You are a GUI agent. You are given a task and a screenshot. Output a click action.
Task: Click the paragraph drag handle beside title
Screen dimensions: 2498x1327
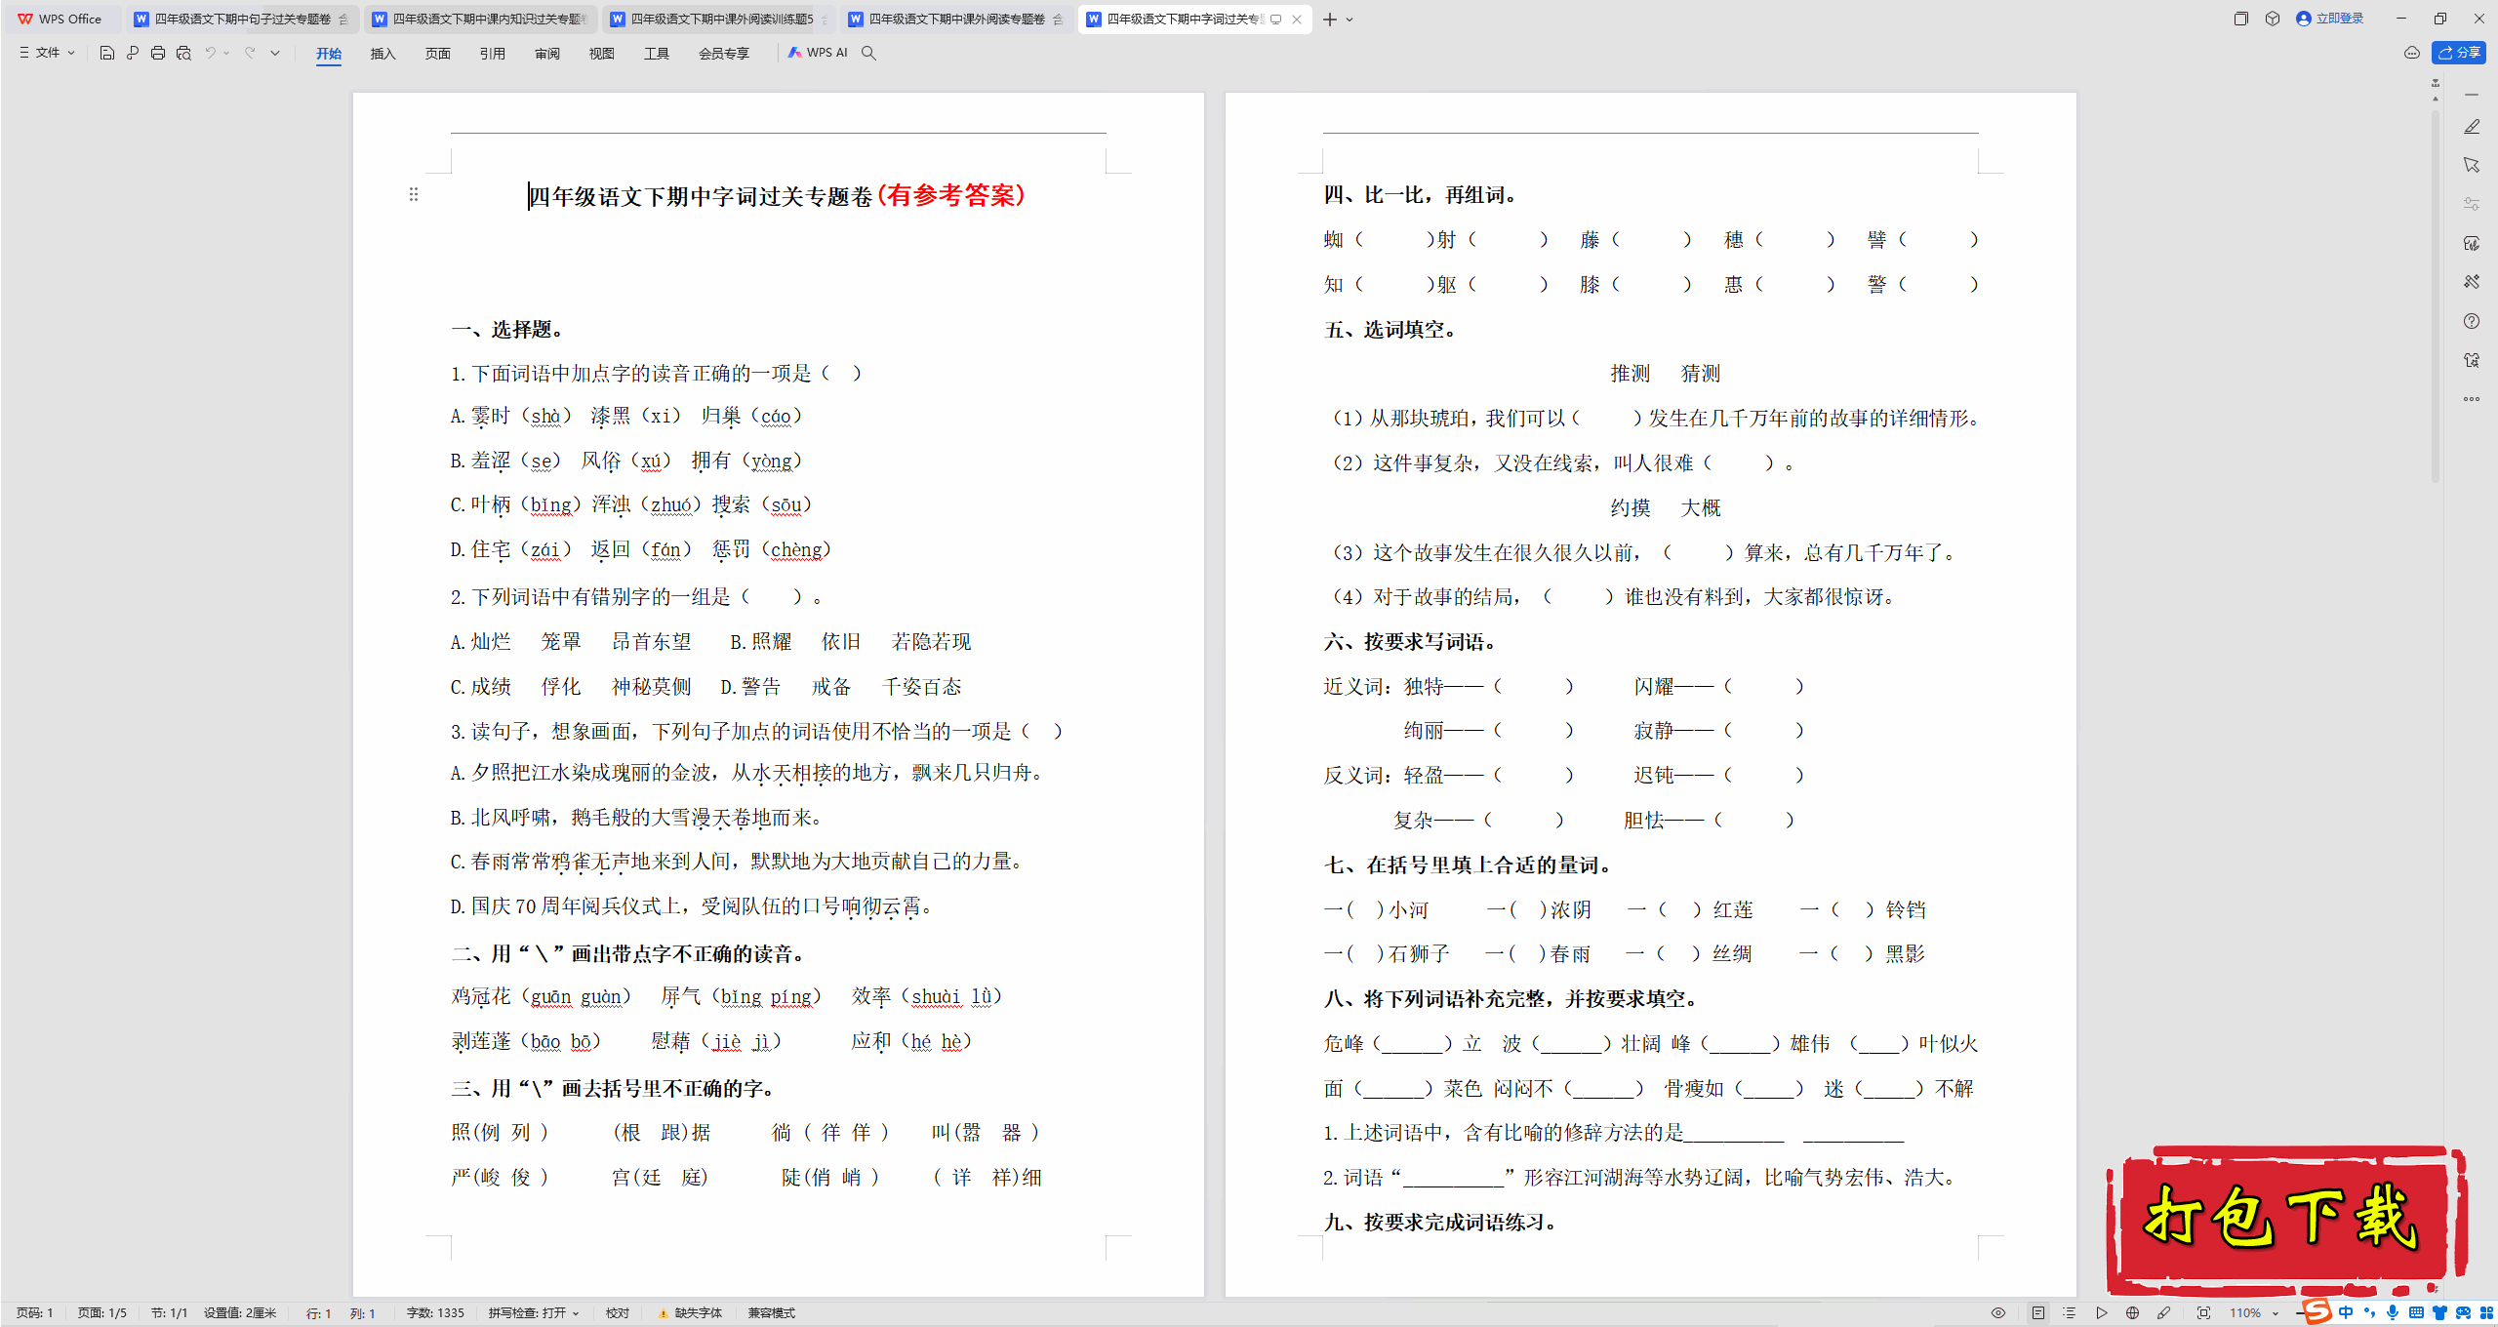414,195
